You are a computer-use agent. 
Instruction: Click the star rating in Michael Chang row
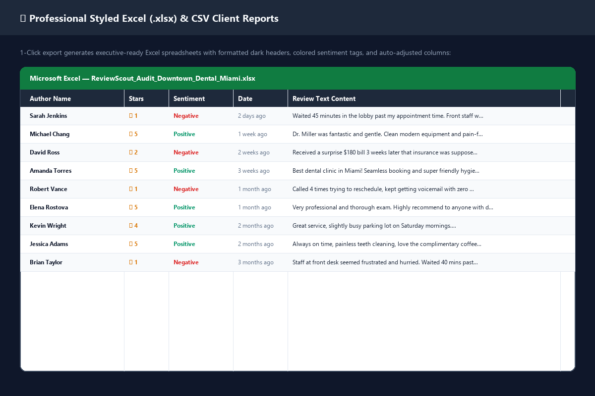click(133, 134)
